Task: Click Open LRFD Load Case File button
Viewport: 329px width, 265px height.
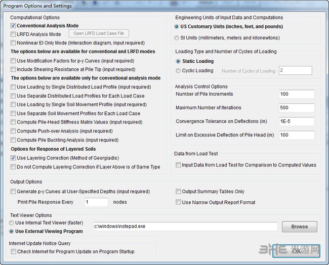Action: (99, 34)
